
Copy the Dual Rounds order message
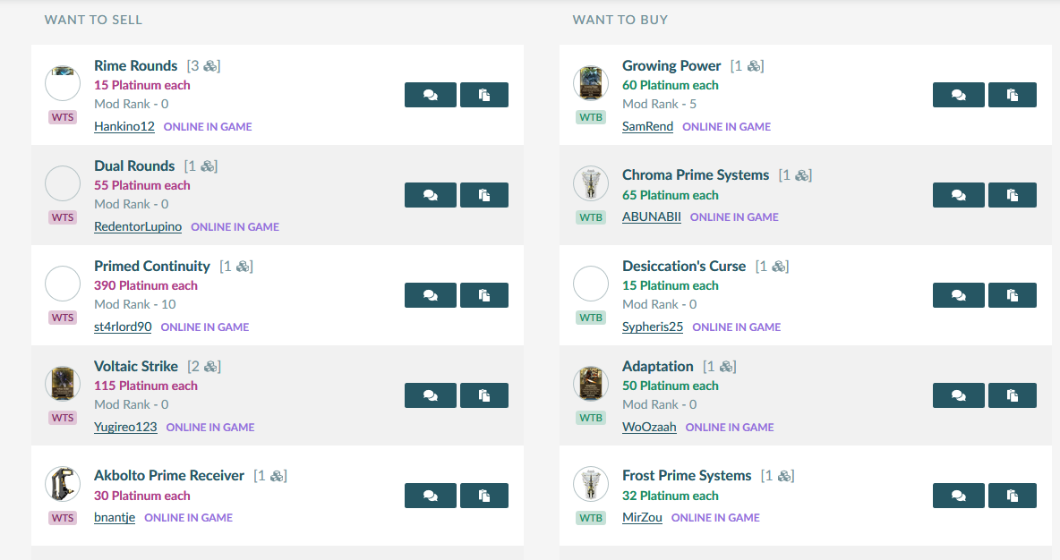484,195
